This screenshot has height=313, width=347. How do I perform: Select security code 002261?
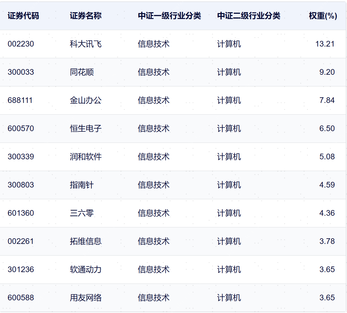click(x=21, y=241)
